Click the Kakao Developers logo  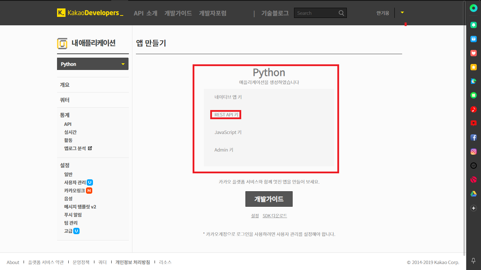[x=90, y=13]
